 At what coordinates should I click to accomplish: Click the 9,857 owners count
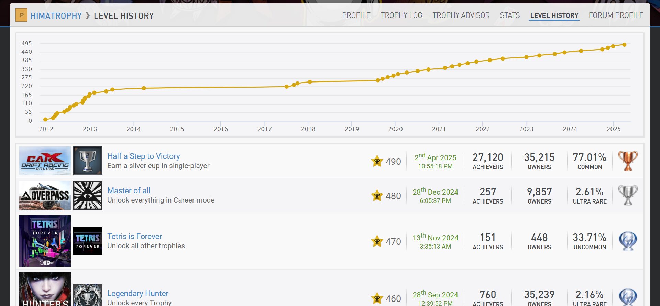tap(539, 192)
